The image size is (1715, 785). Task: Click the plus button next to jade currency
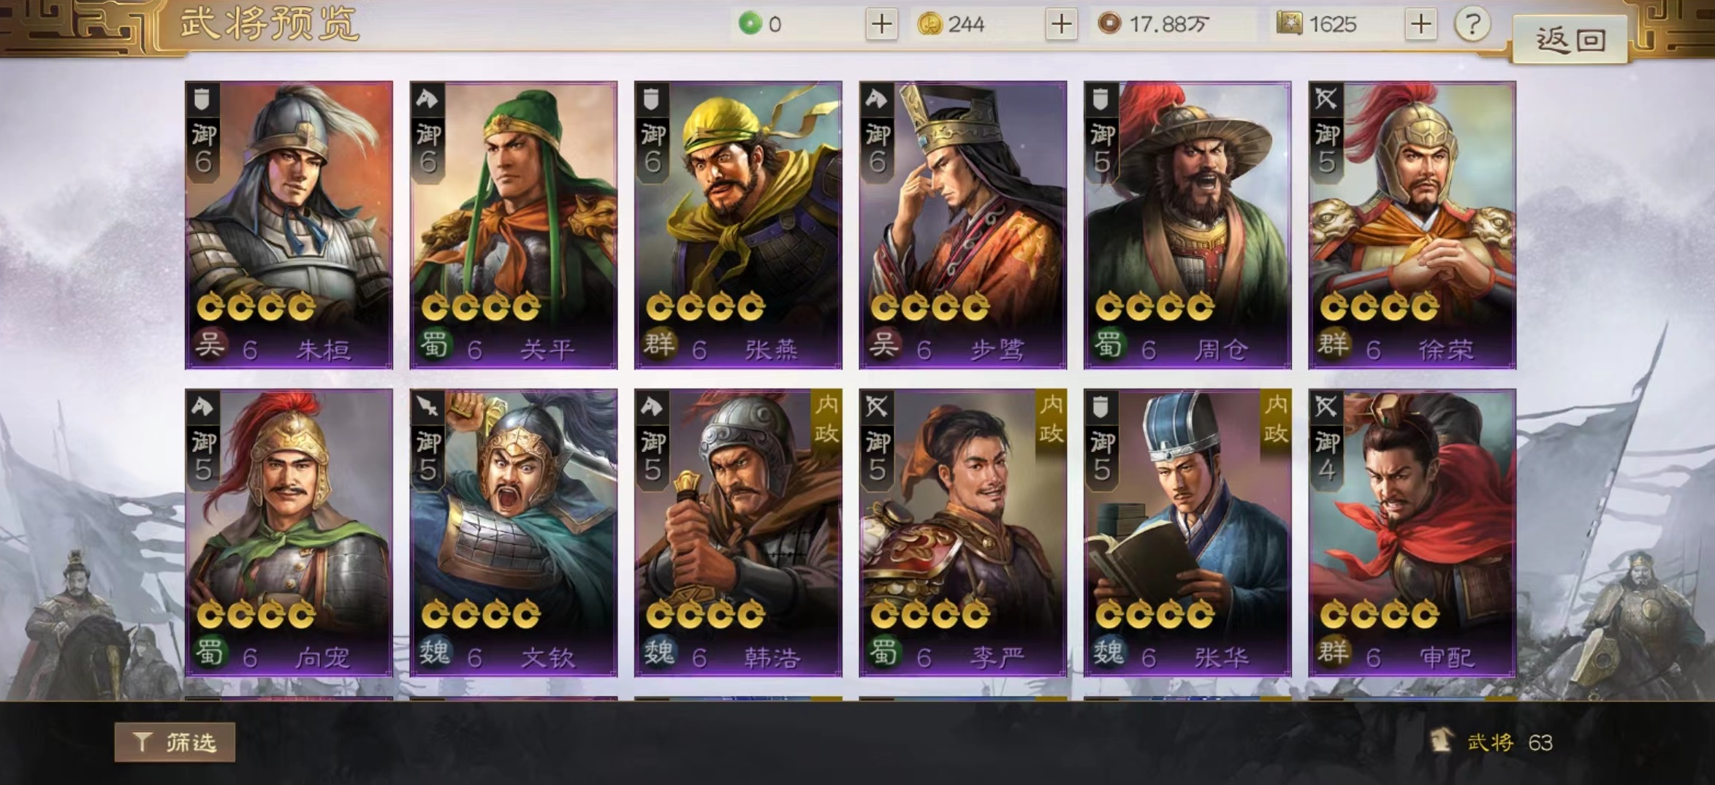881,24
